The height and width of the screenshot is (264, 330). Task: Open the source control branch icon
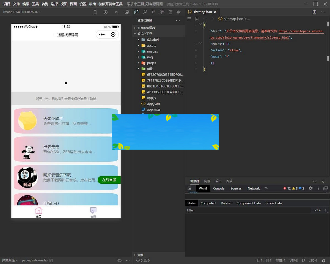tap(153, 12)
